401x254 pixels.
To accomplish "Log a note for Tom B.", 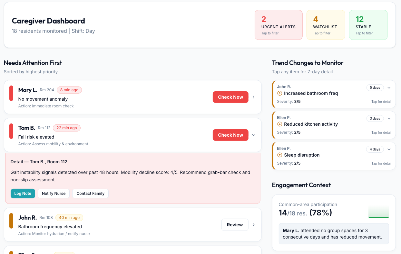I will click(23, 194).
